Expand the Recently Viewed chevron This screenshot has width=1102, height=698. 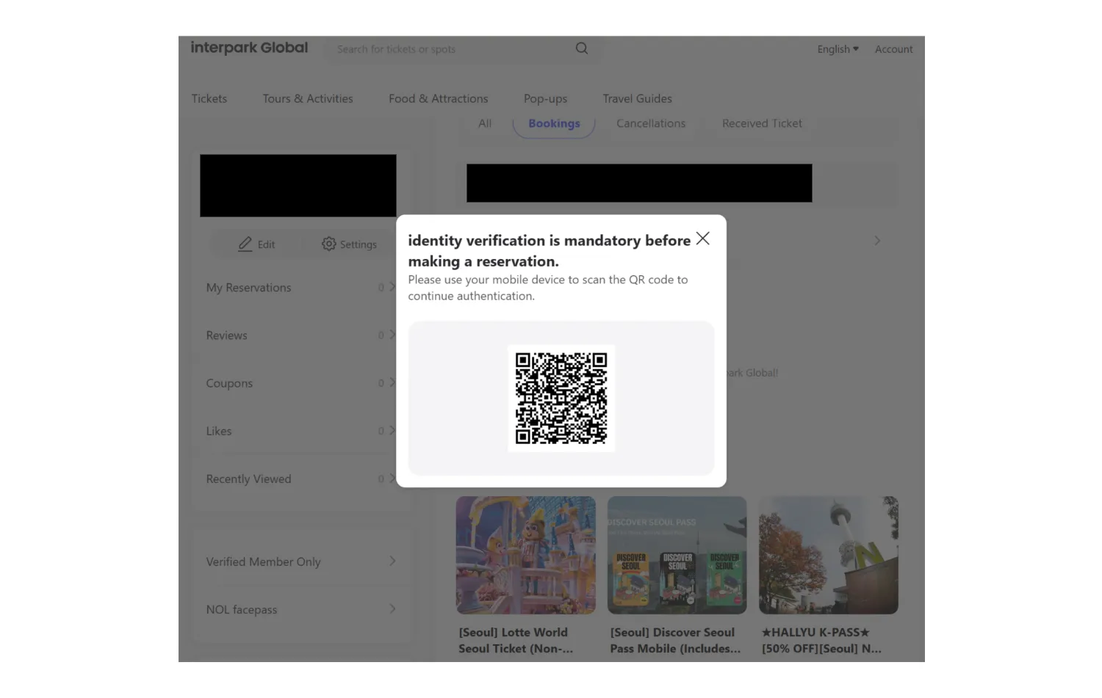(x=392, y=478)
